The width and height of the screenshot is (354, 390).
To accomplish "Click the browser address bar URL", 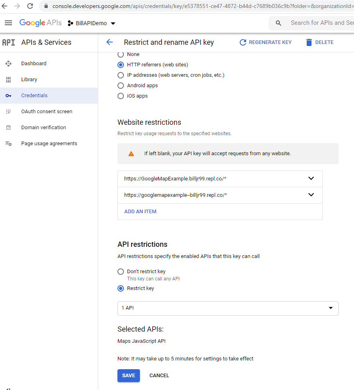I will [x=203, y=6].
